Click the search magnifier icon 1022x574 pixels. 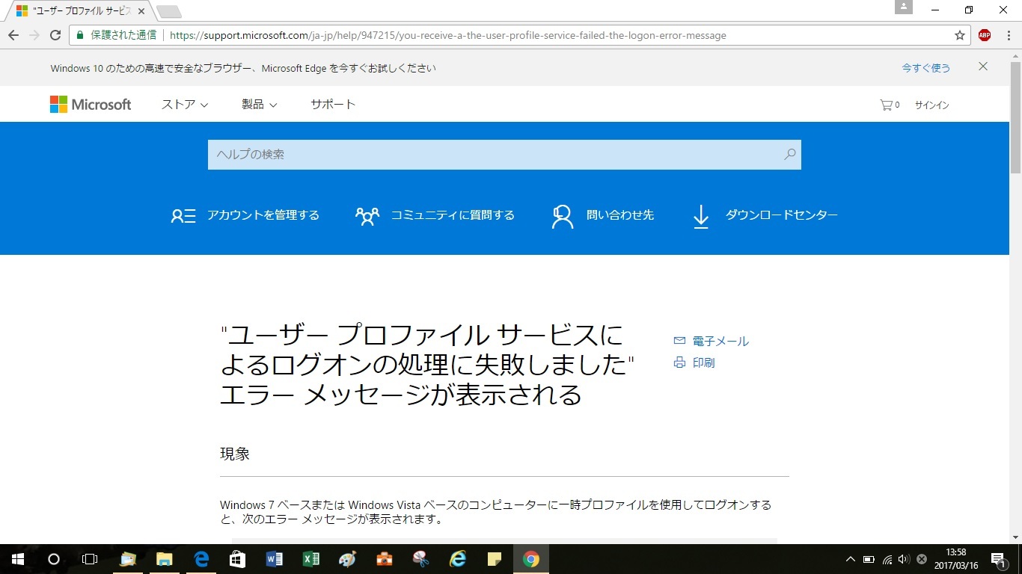click(x=790, y=155)
